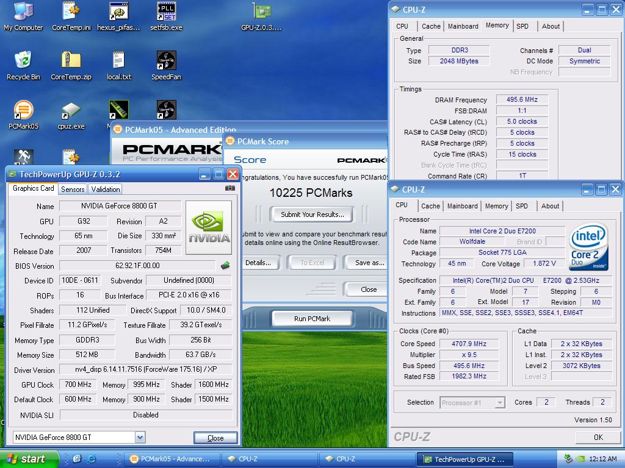The width and height of the screenshot is (625, 468).
Task: Open Cache tab in lower CPU-Z window
Action: pyautogui.click(x=430, y=206)
